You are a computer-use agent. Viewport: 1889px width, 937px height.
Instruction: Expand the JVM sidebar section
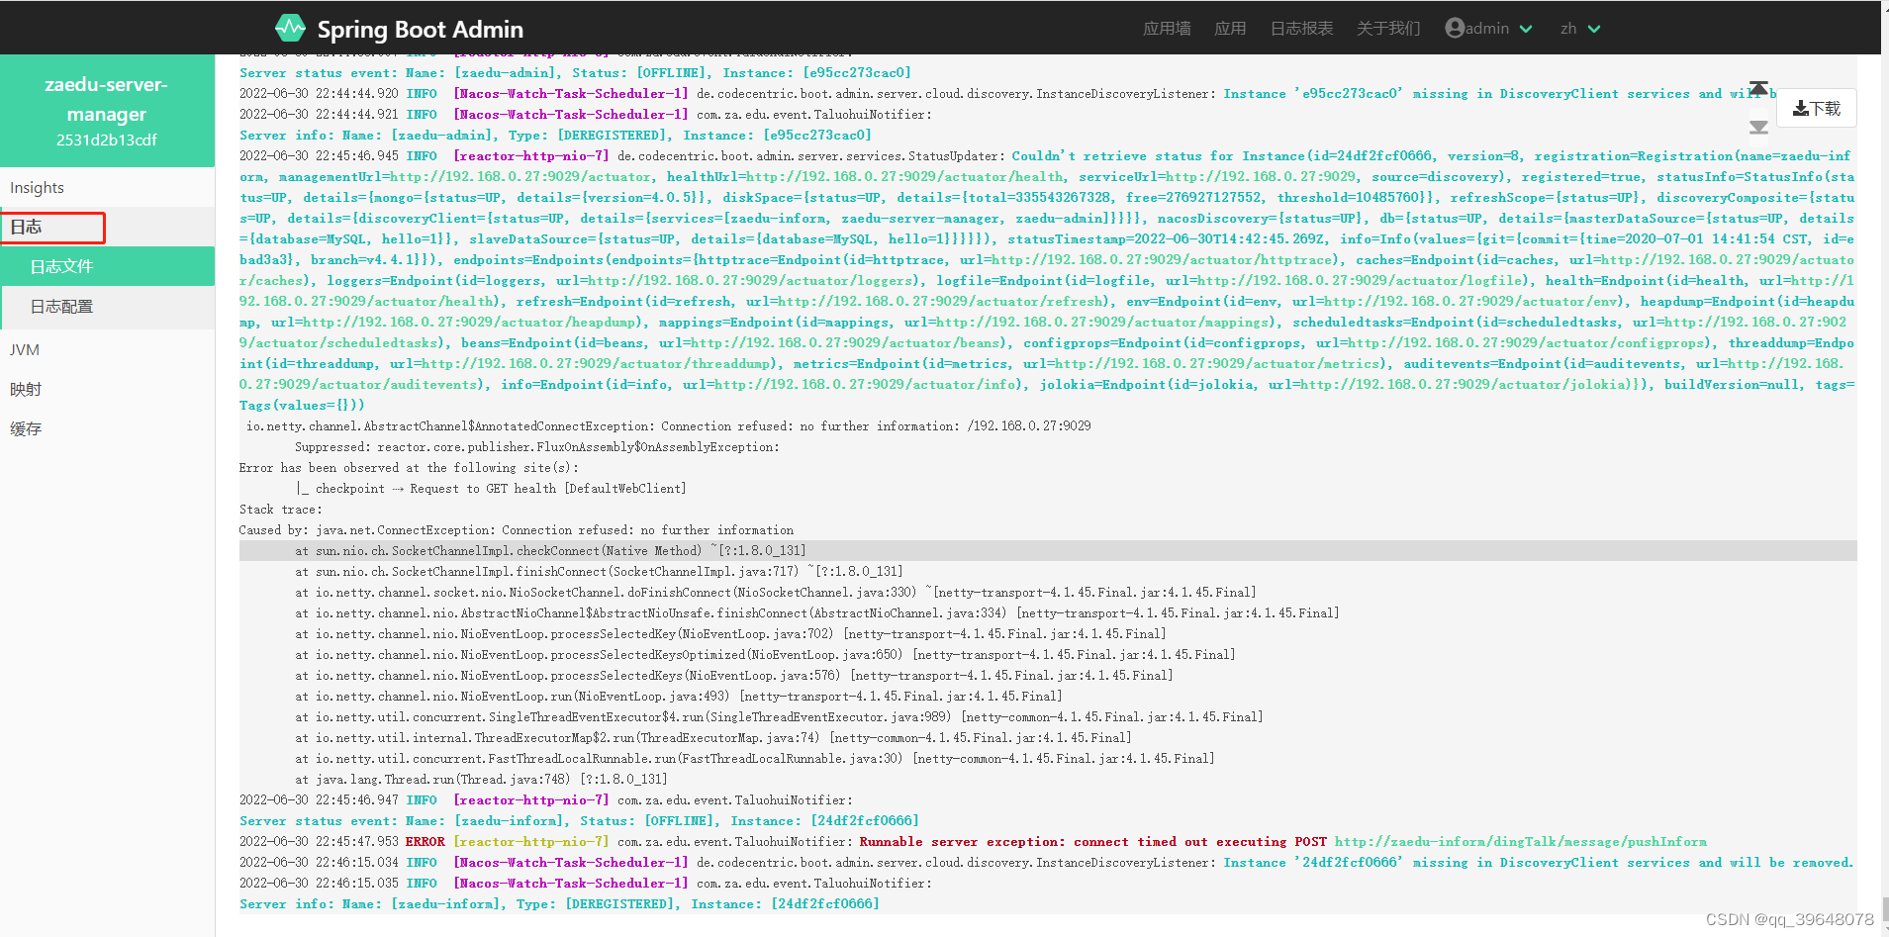coord(107,350)
